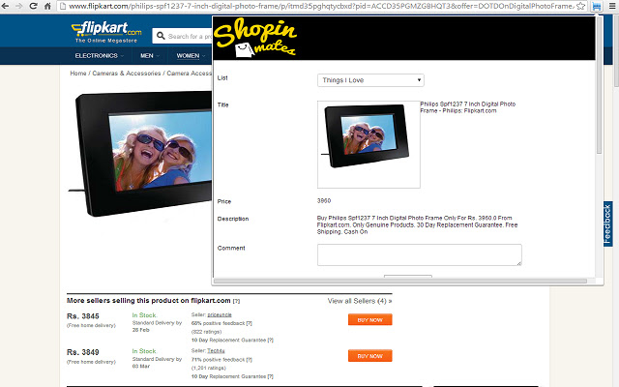
Task: Click BUY NOW for the Rs. 3849 seller
Action: coord(369,356)
